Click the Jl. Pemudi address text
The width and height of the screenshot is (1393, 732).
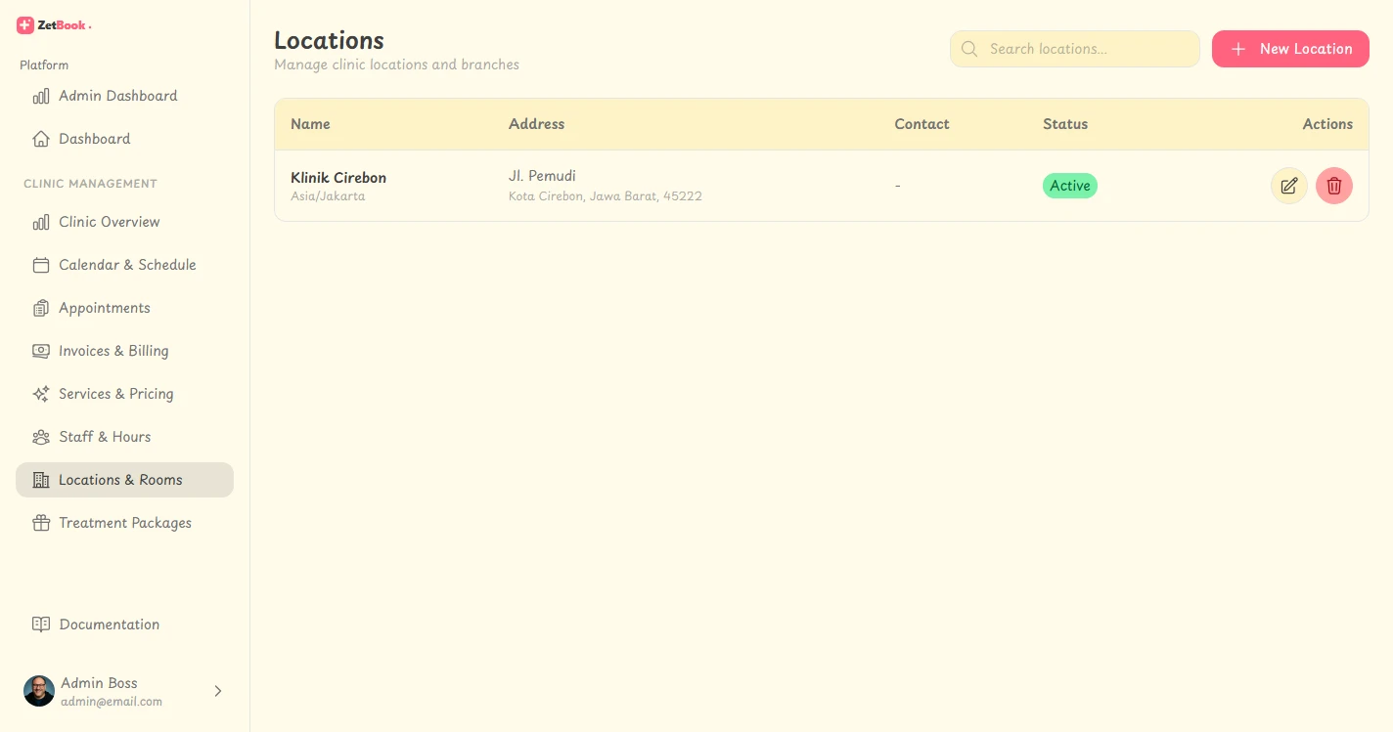542,176
